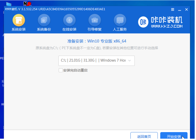
Task: Click the 返回首页 button
Action: (x=144, y=136)
